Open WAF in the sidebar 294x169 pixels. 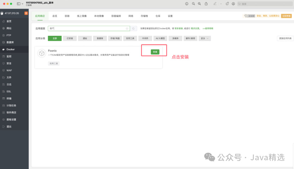tap(14, 70)
